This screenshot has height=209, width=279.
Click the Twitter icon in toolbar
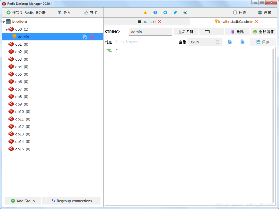coord(175,12)
